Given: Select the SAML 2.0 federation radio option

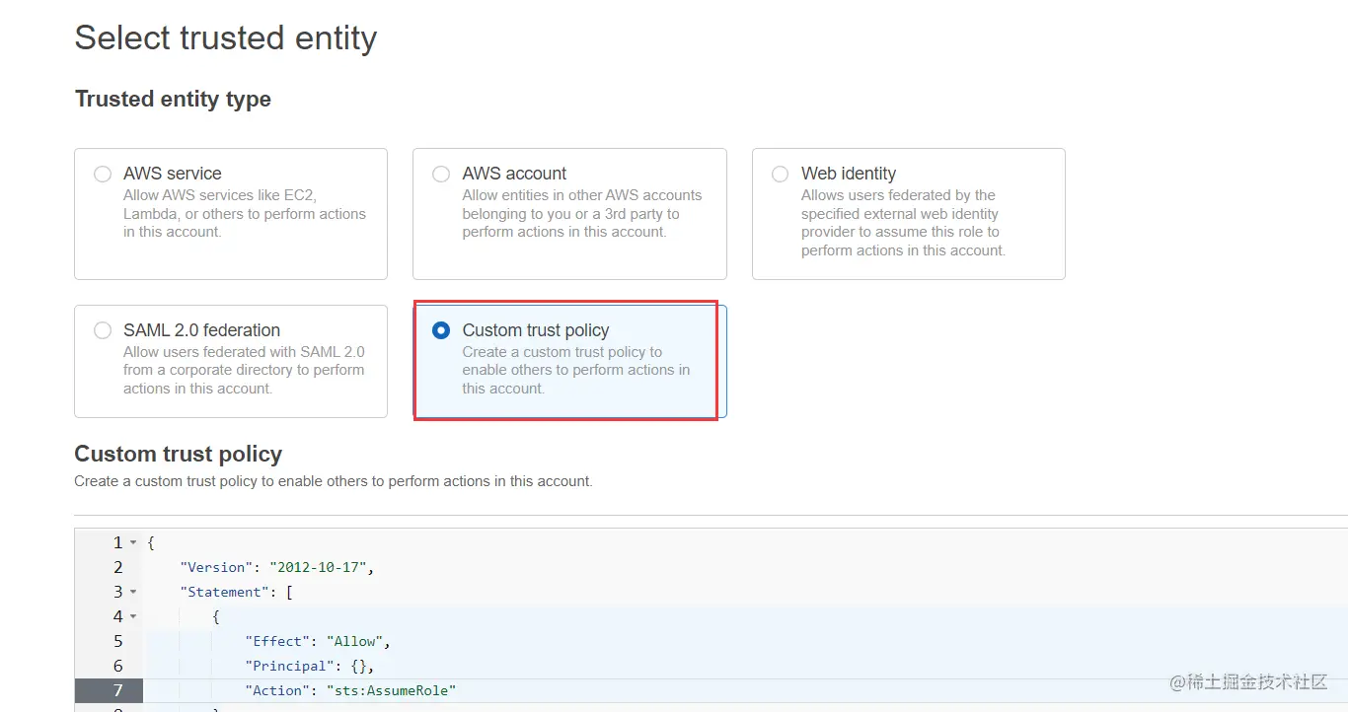Looking at the screenshot, I should (103, 330).
